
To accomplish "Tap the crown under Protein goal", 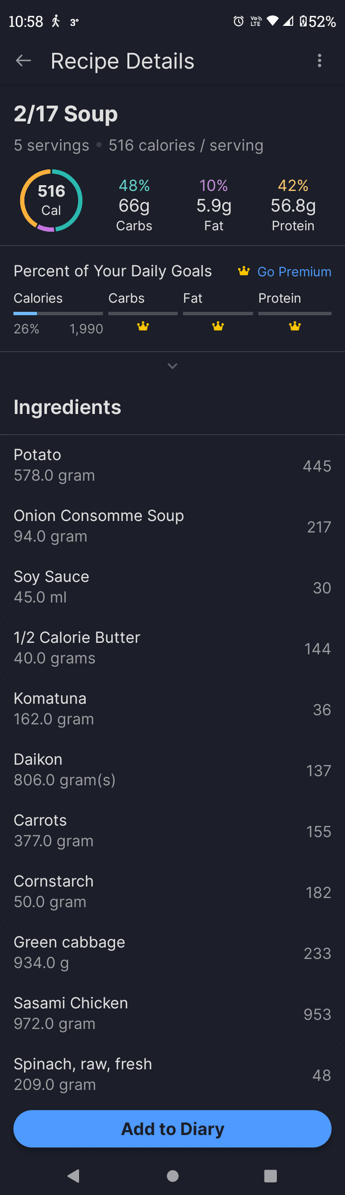I will (295, 326).
